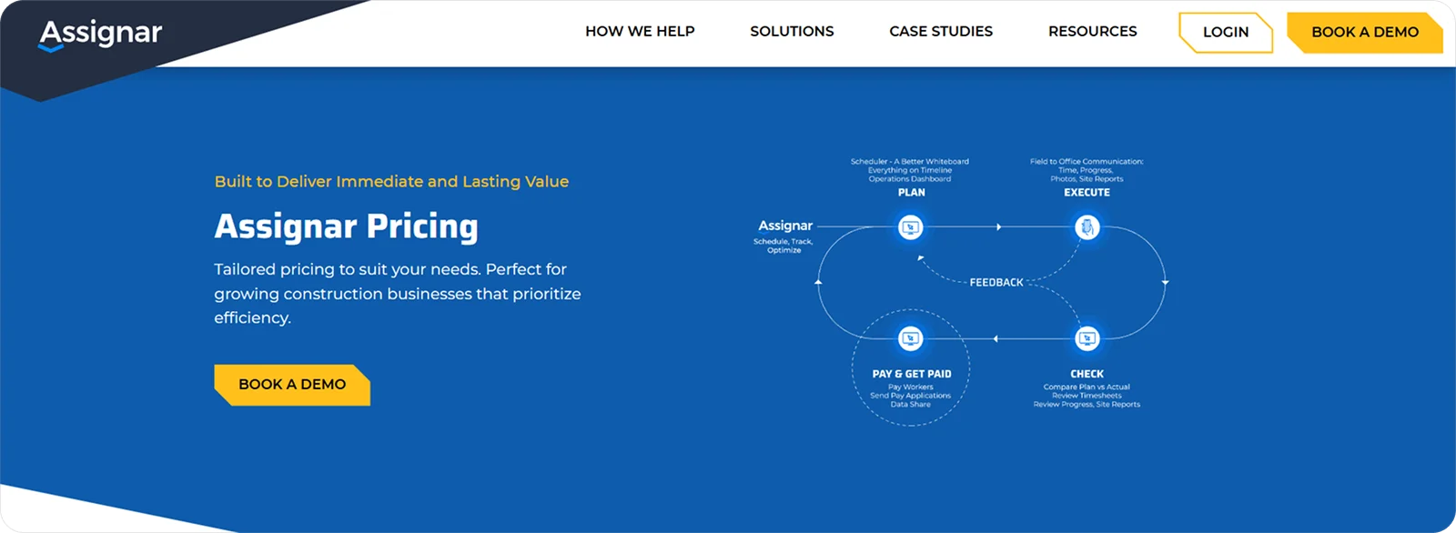Open the HOW WE HELP menu
1456x533 pixels.
pyautogui.click(x=640, y=31)
